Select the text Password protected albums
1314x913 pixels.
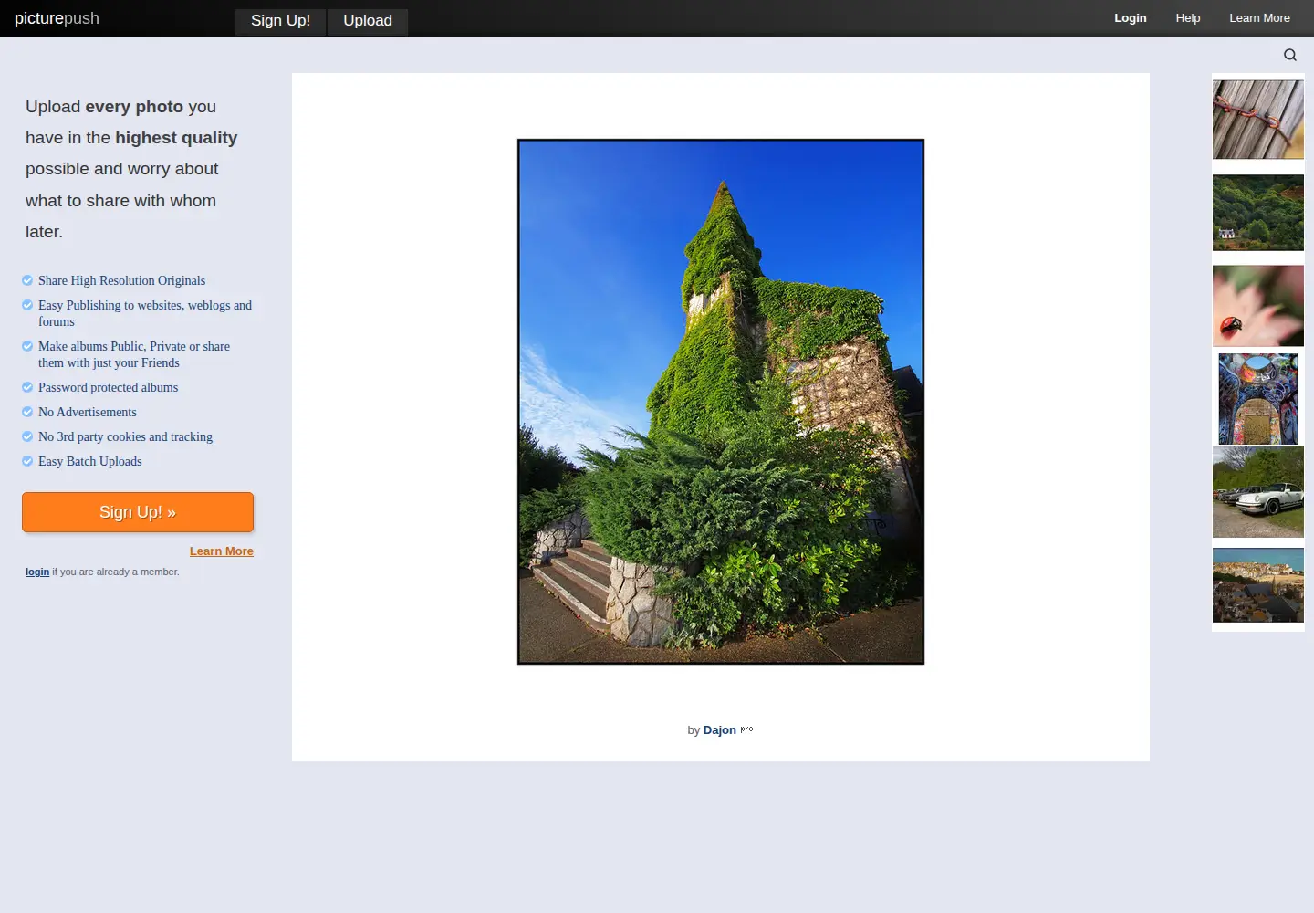click(108, 388)
